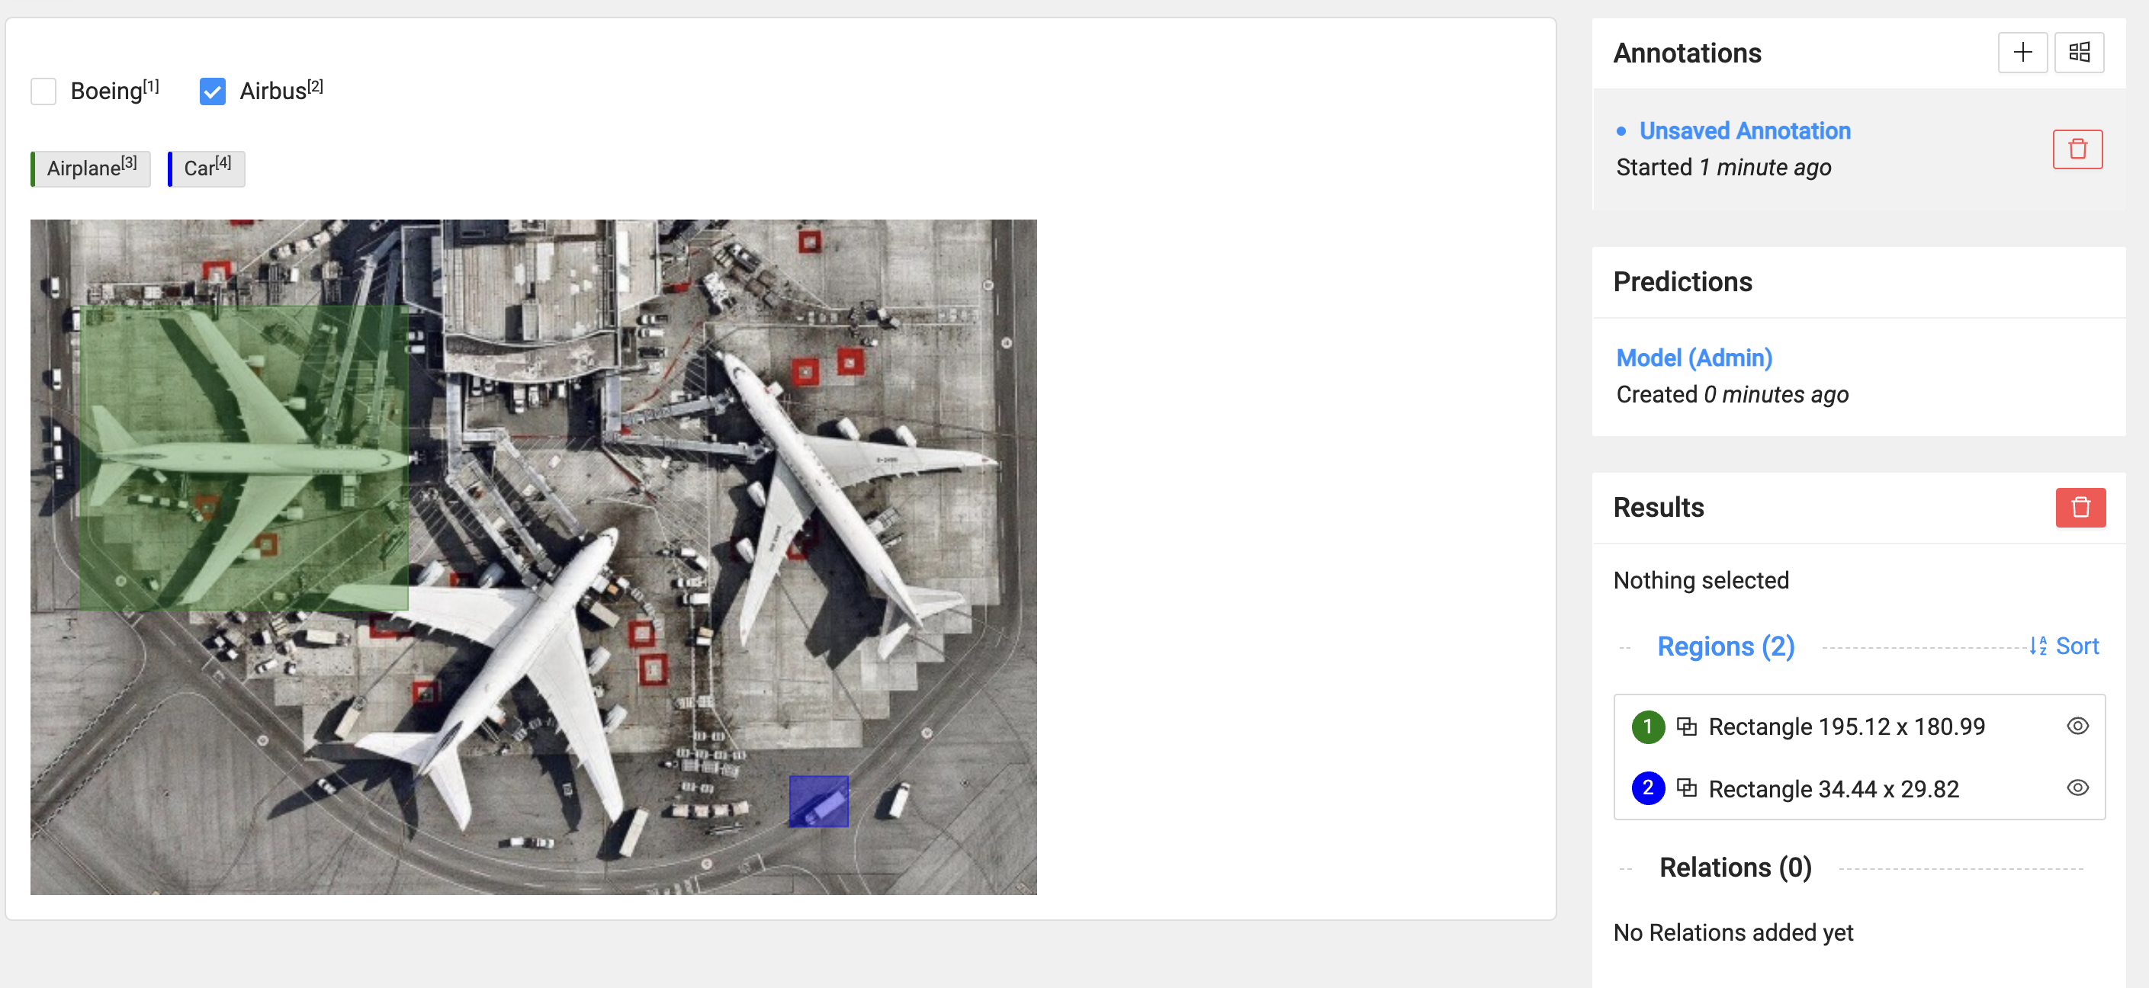The image size is (2149, 988).
Task: Click the grid view toggle icon
Action: point(2078,53)
